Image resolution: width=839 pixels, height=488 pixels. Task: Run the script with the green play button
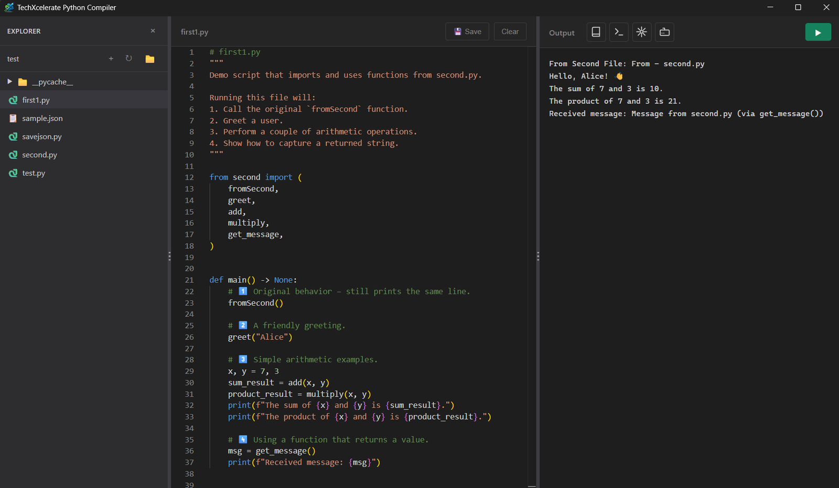[x=818, y=32]
